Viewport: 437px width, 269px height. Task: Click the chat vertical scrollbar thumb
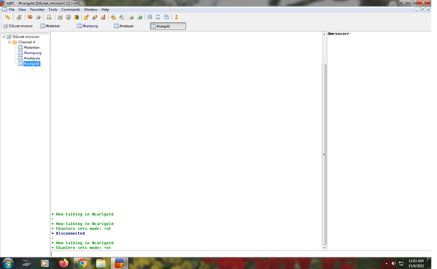[x=324, y=155]
